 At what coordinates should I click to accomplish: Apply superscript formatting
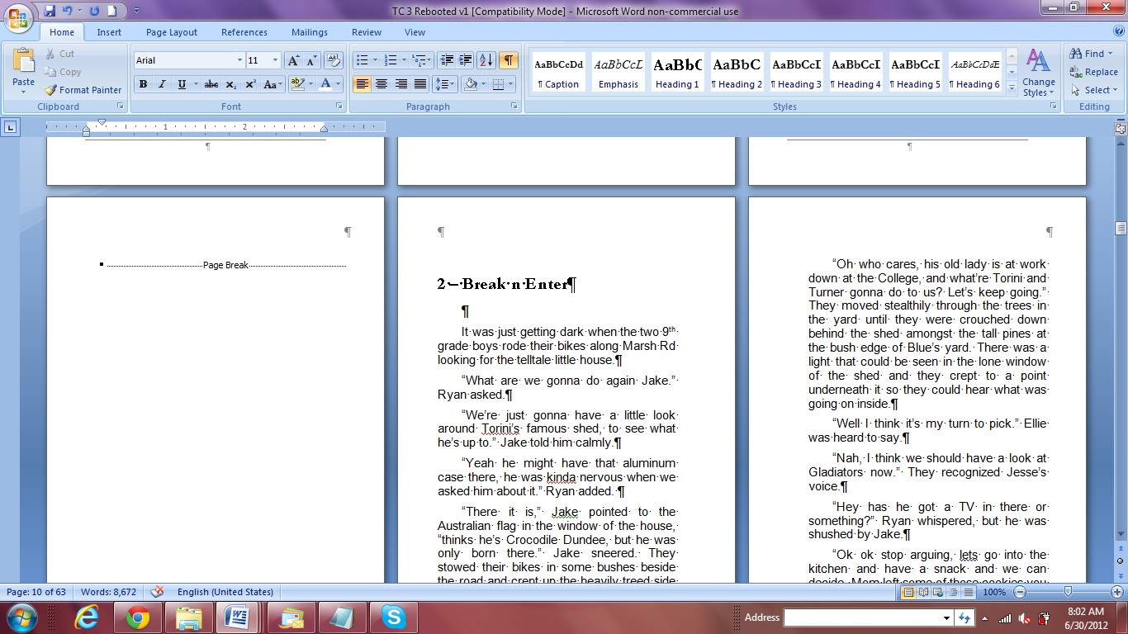pyautogui.click(x=250, y=84)
